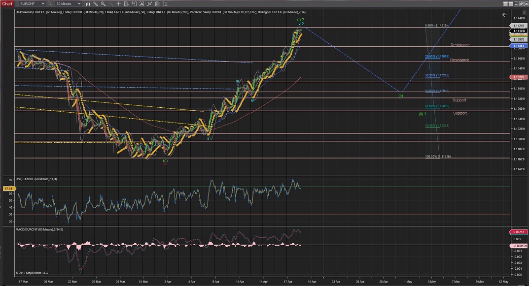
Task: Click the zoom out magnifier icon
Action: 110,3
